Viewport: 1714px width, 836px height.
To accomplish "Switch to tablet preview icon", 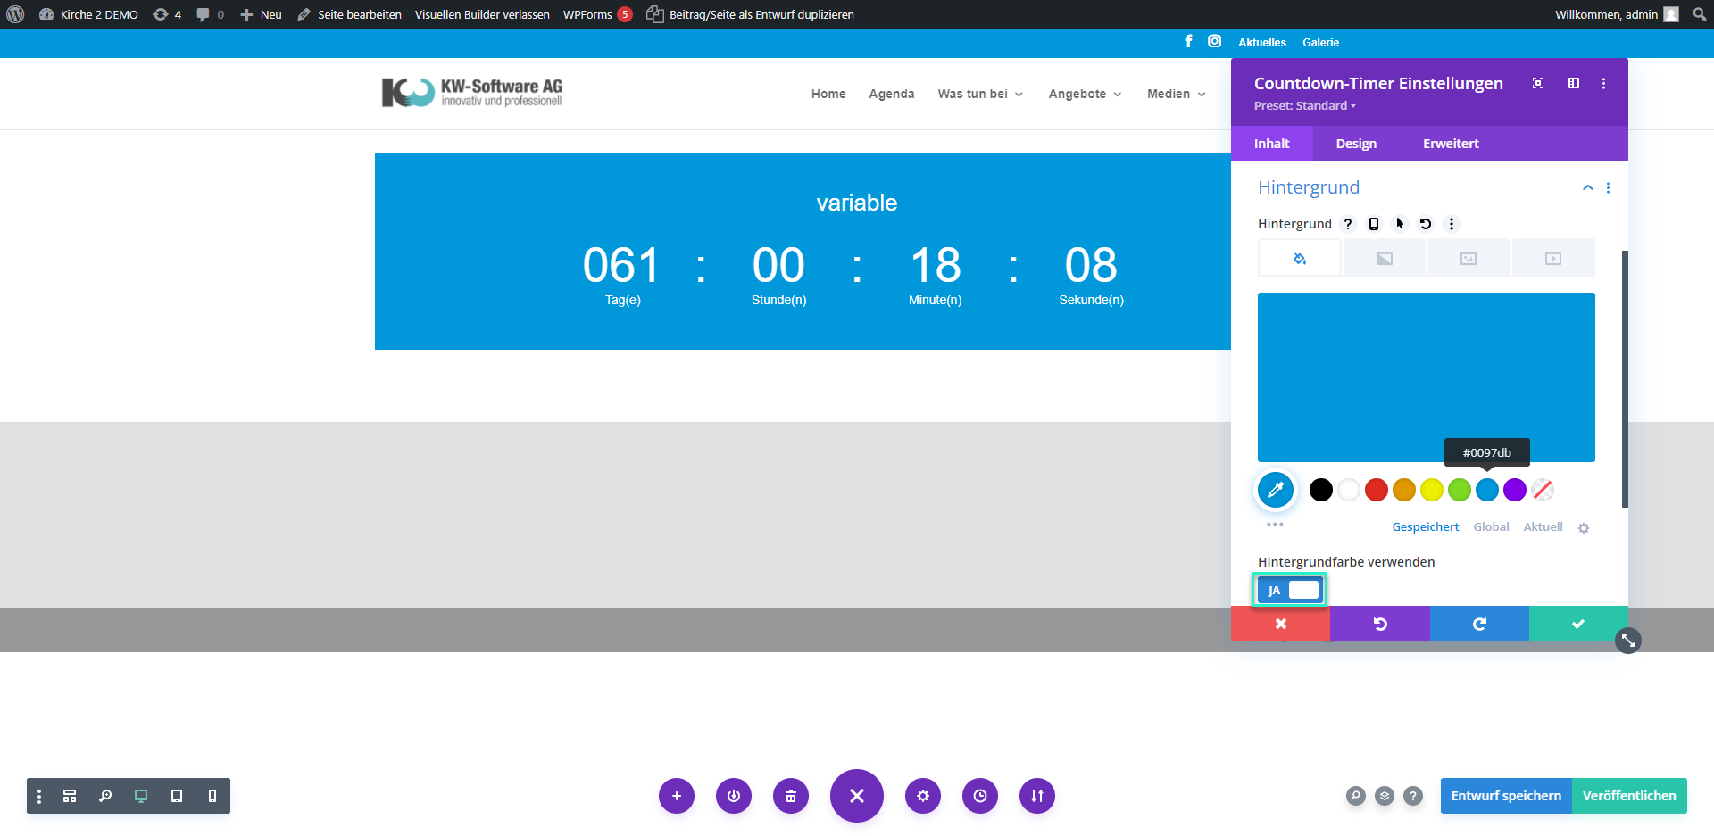I will coord(177,796).
